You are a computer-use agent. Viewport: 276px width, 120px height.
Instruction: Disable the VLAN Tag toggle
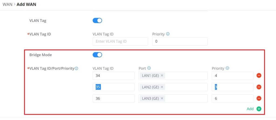click(x=97, y=20)
